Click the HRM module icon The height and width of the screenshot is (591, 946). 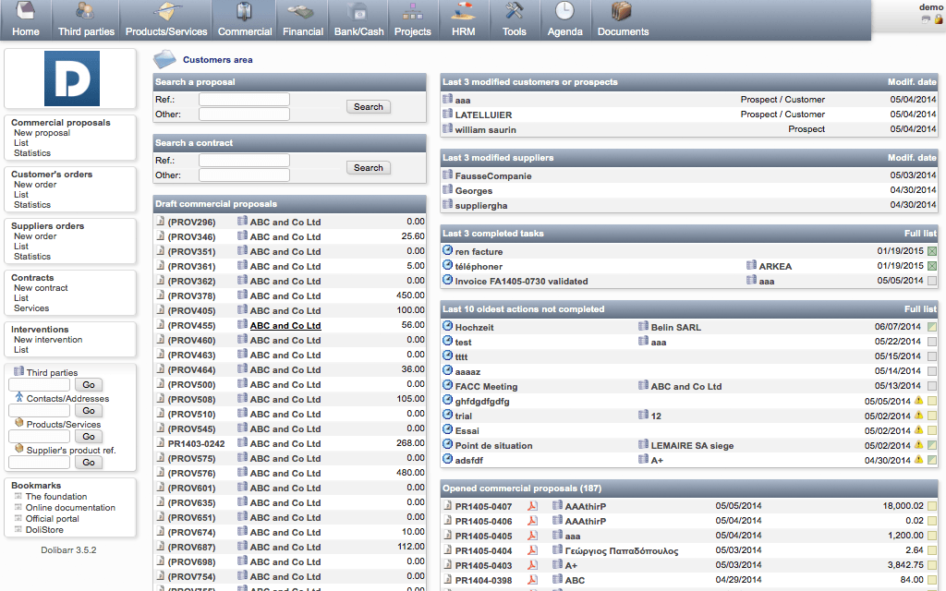pyautogui.click(x=464, y=12)
